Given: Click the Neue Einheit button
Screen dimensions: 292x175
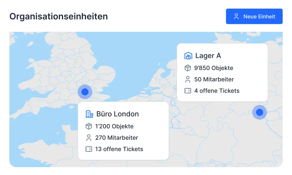Looking at the screenshot, I should click(254, 16).
